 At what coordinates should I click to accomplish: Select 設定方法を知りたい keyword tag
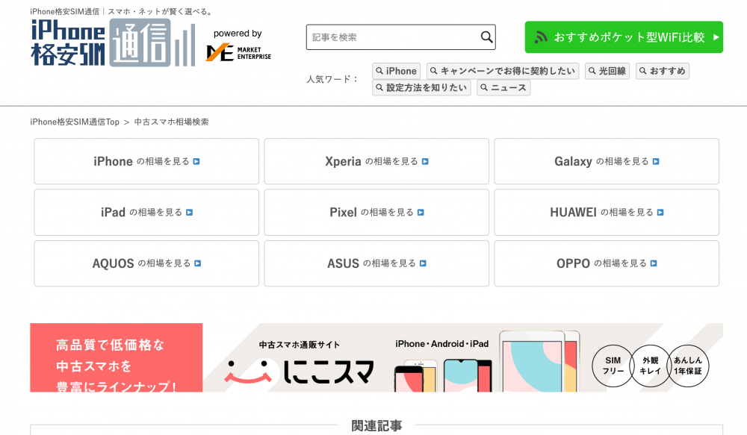coord(421,87)
